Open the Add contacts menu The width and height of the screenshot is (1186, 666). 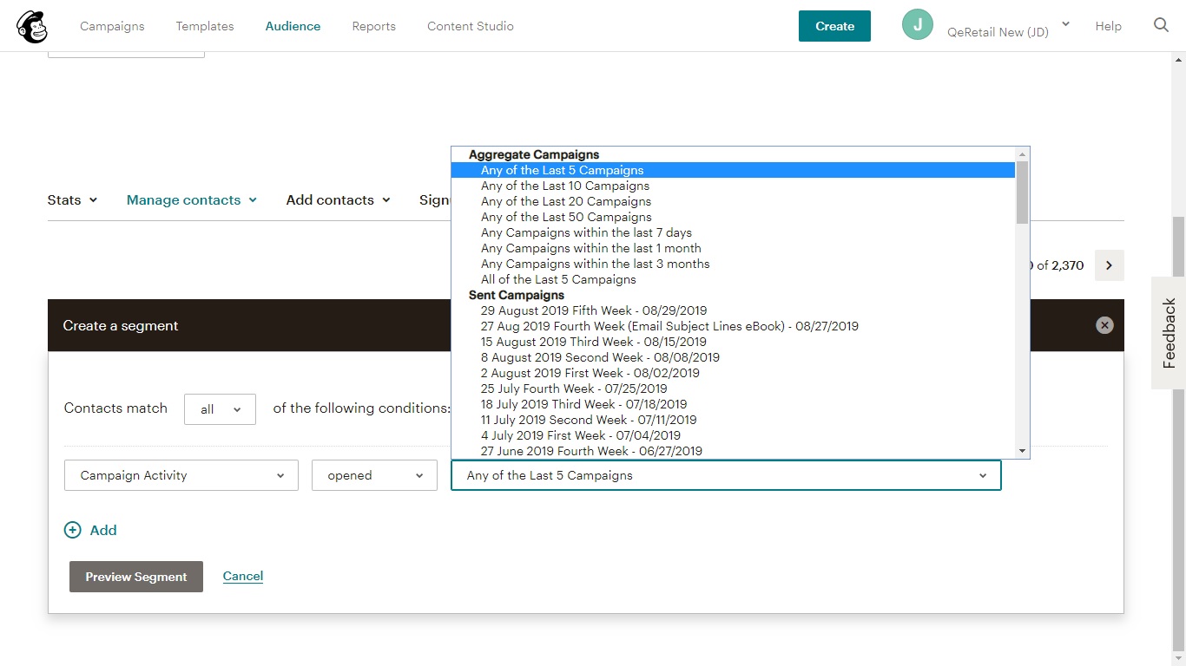point(338,200)
